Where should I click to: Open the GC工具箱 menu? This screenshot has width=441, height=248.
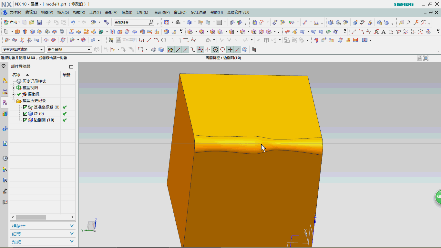point(198,12)
